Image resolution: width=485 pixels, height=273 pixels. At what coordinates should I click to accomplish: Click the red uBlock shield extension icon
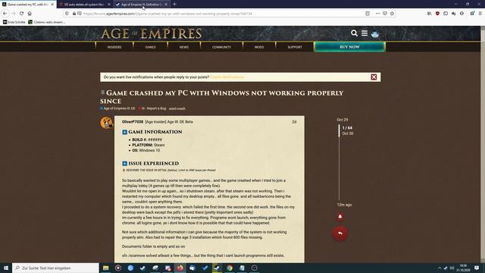pyautogui.click(x=437, y=14)
